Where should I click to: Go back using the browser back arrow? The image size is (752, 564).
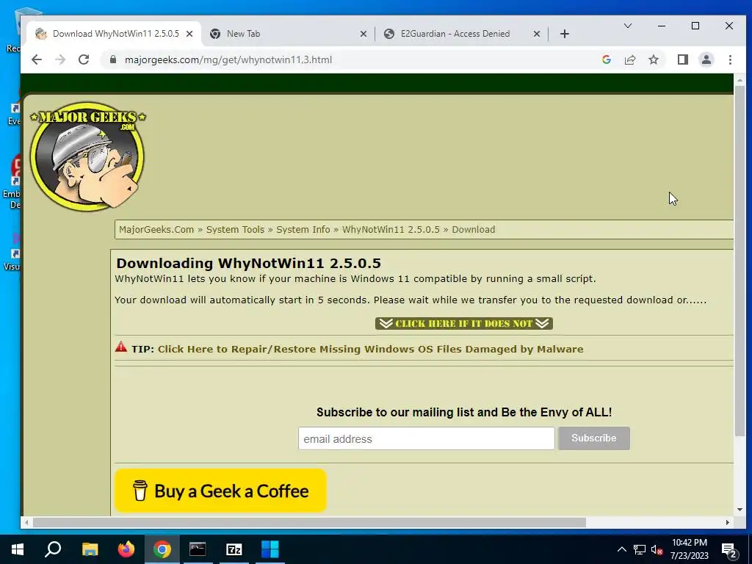(37, 59)
